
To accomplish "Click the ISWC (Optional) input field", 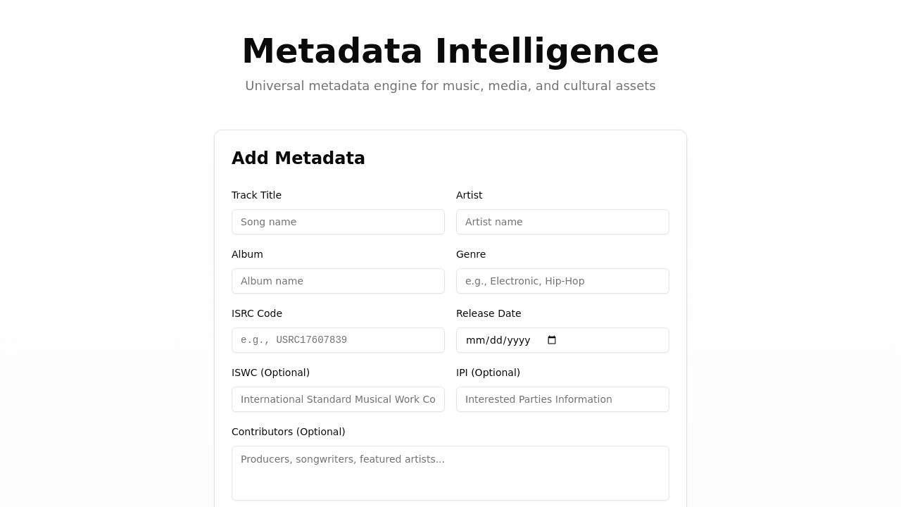I will (338, 399).
